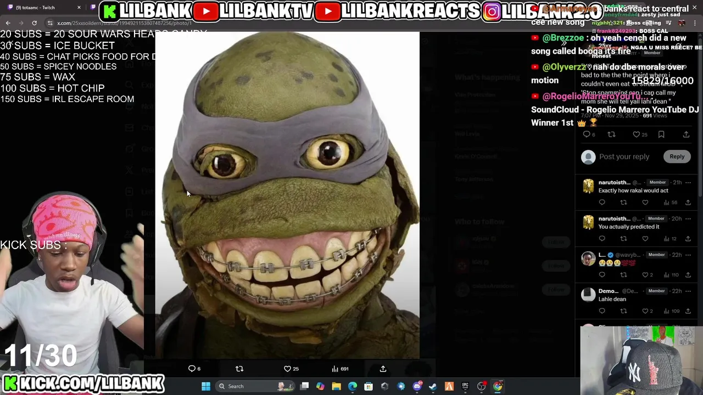Image resolution: width=703 pixels, height=395 pixels.
Task: Like the photo with 25 likes
Action: point(287,369)
